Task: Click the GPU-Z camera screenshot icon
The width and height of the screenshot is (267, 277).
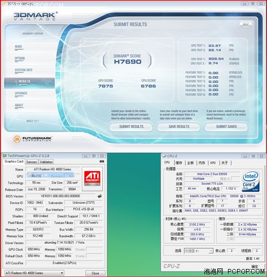Action: [x=101, y=161]
